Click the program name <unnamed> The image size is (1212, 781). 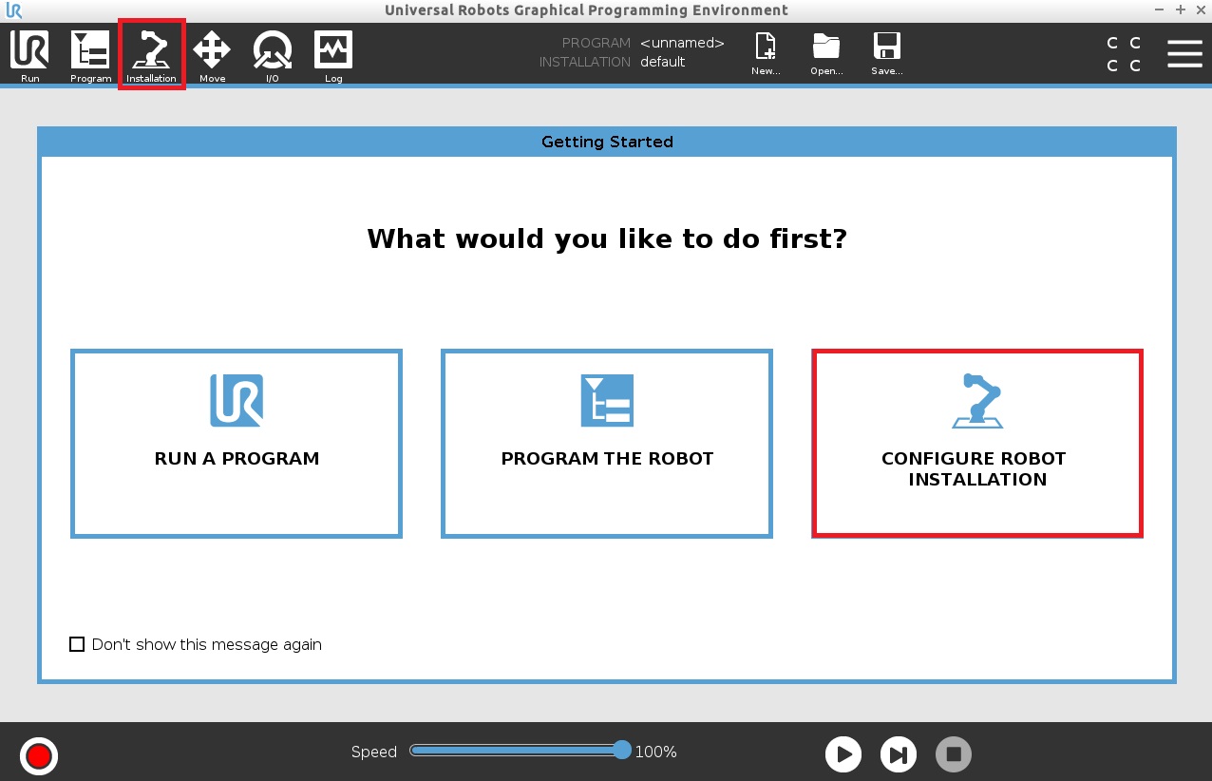tap(682, 43)
